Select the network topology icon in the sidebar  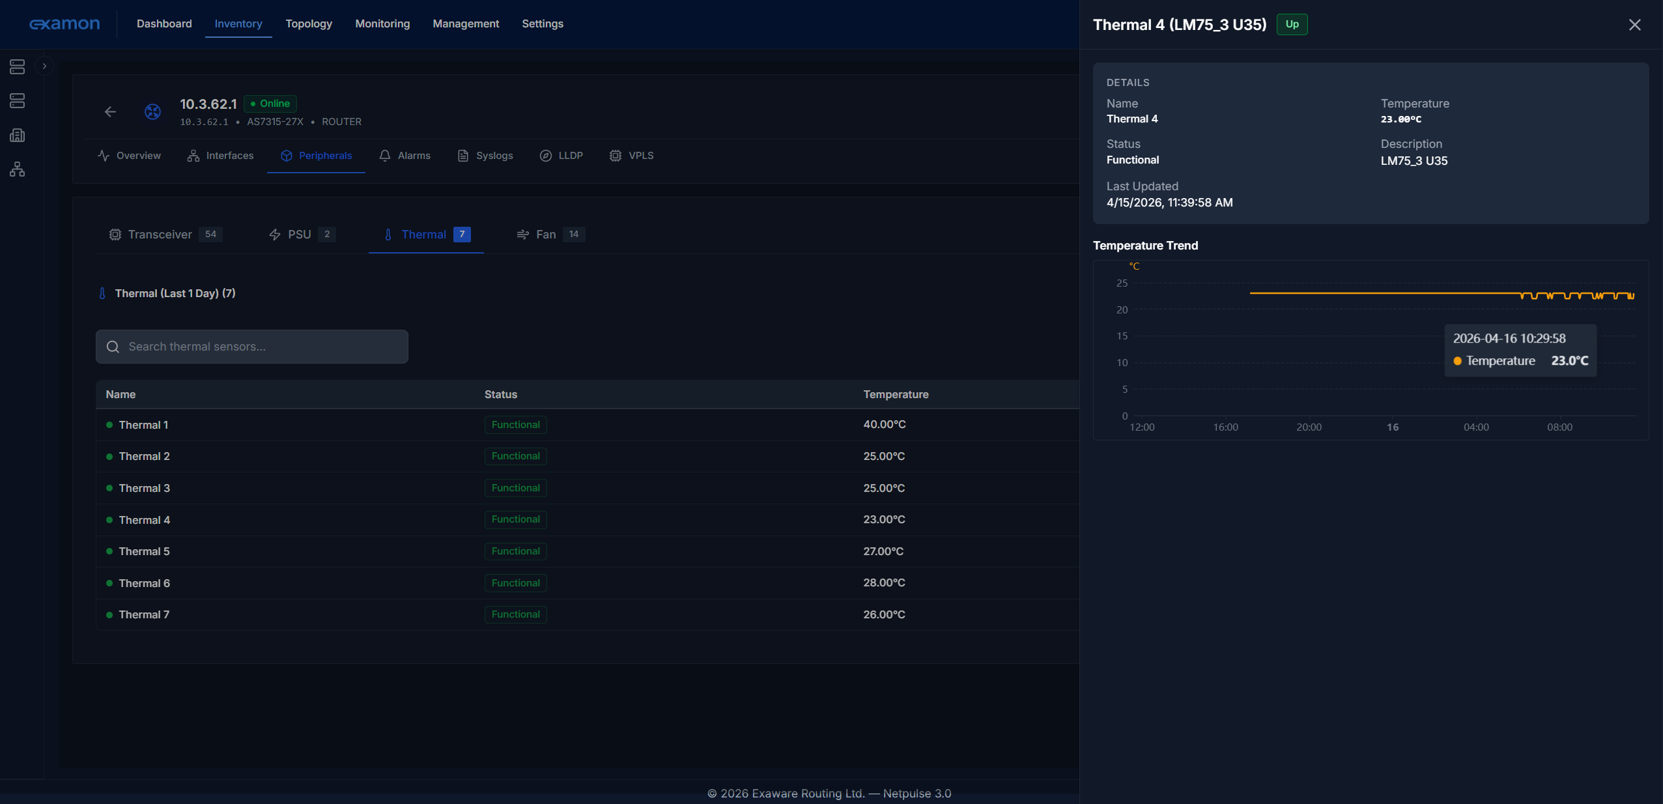(17, 169)
